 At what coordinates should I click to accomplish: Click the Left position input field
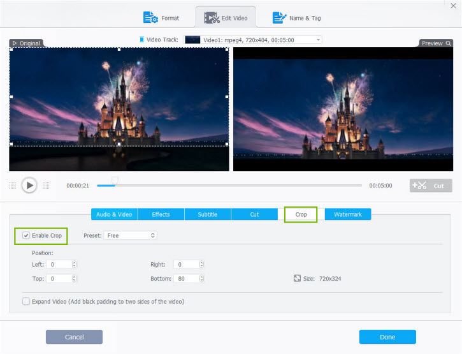[x=59, y=264]
